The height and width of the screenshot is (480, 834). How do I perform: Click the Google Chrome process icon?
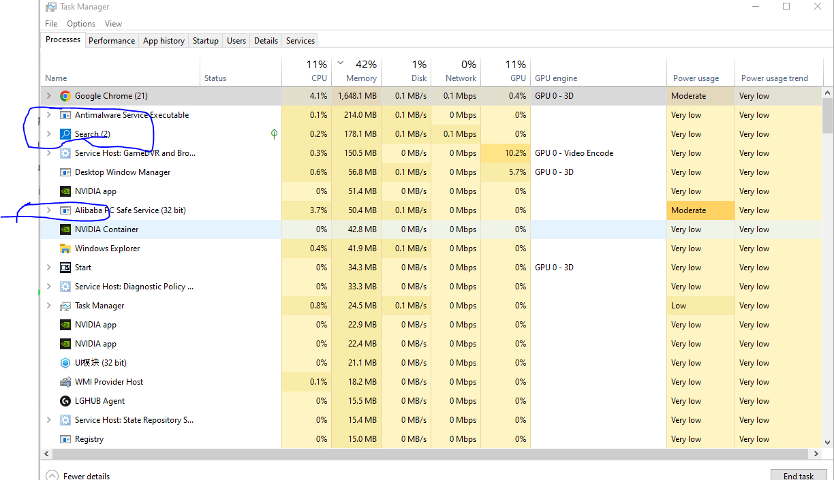coord(65,96)
